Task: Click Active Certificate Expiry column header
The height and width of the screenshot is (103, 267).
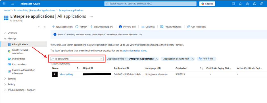Action: click(249, 68)
